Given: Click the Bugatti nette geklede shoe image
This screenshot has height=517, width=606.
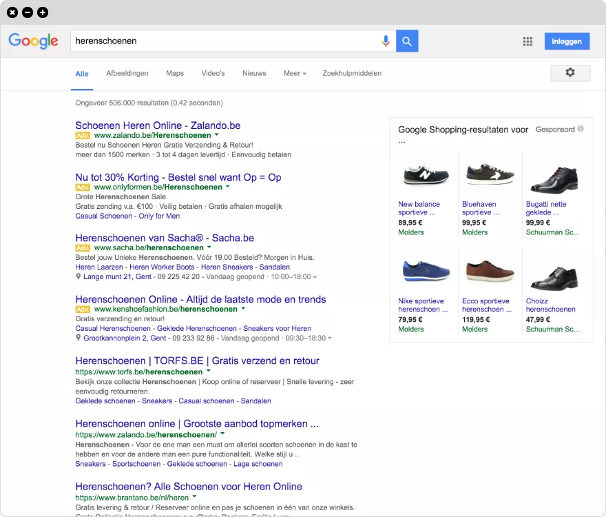Looking at the screenshot, I should (554, 179).
